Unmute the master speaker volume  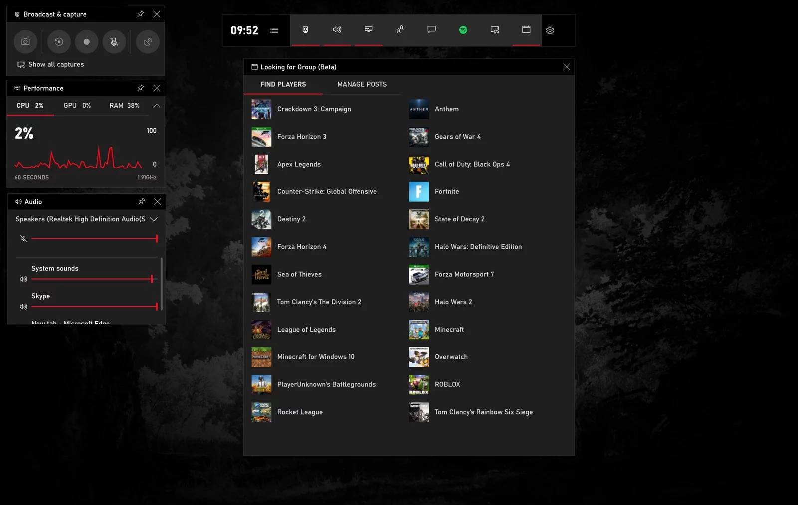tap(23, 239)
